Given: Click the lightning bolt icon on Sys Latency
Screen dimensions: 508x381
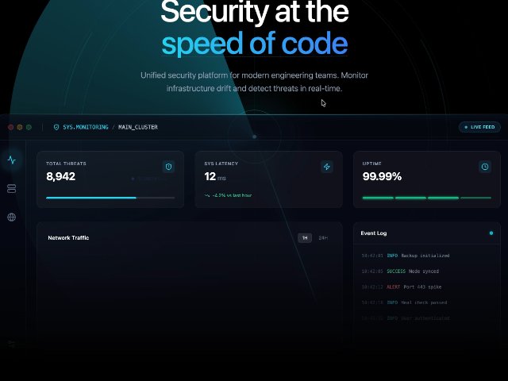Looking at the screenshot, I should tap(326, 167).
